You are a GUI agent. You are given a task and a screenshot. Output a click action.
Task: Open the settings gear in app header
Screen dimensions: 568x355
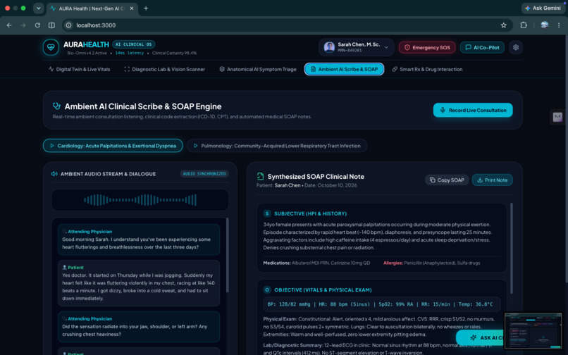(x=516, y=47)
